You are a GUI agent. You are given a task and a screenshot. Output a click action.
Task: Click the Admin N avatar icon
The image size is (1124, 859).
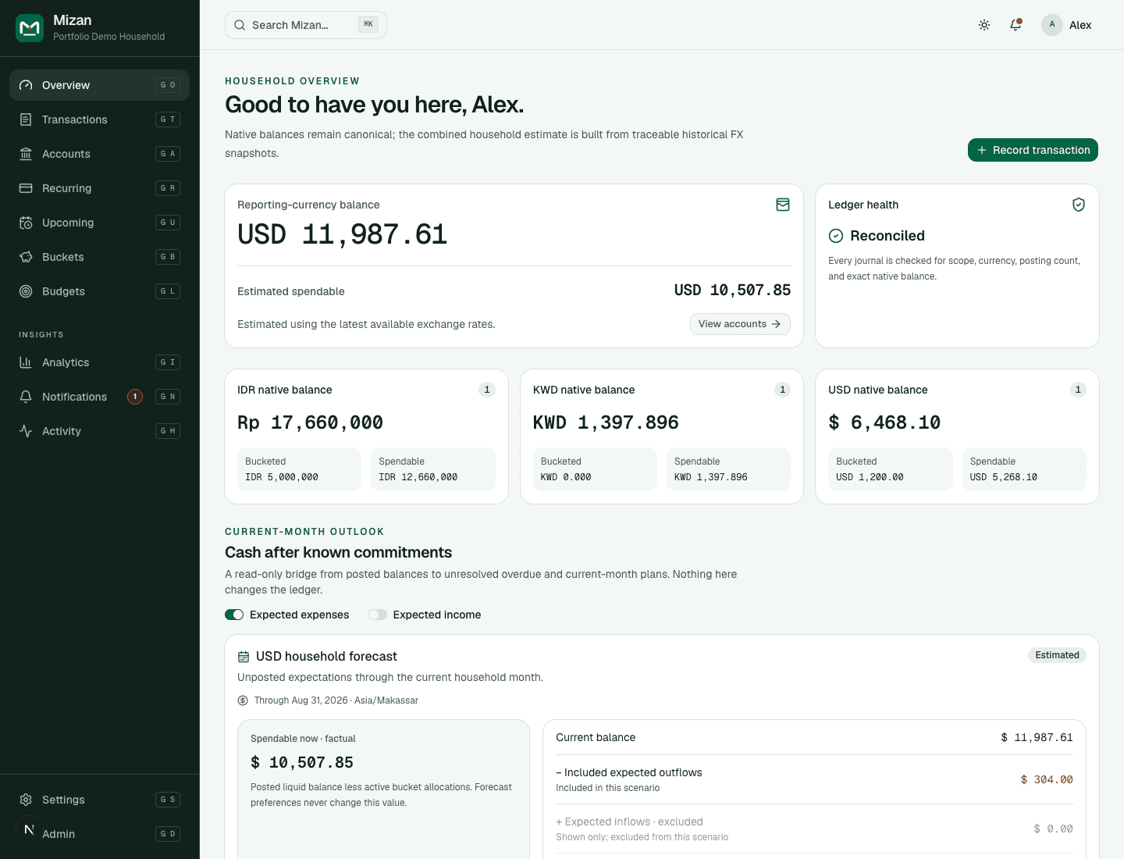(x=29, y=829)
